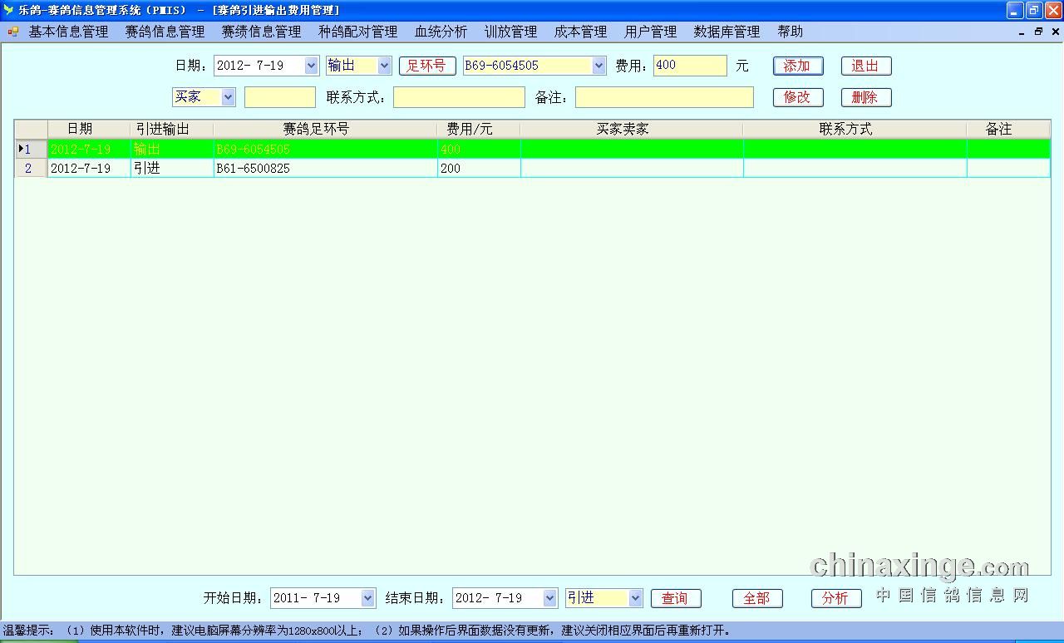
Task: Open the 种鸽配对管理 menu
Action: pos(357,32)
